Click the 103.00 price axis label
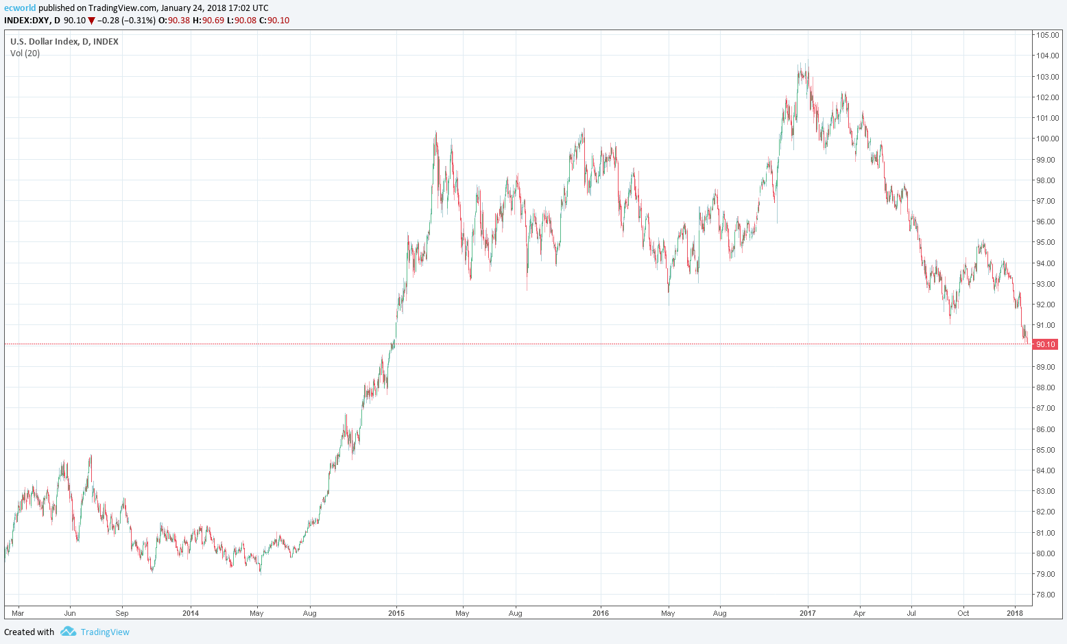This screenshot has height=644, width=1067. pyautogui.click(x=1047, y=77)
